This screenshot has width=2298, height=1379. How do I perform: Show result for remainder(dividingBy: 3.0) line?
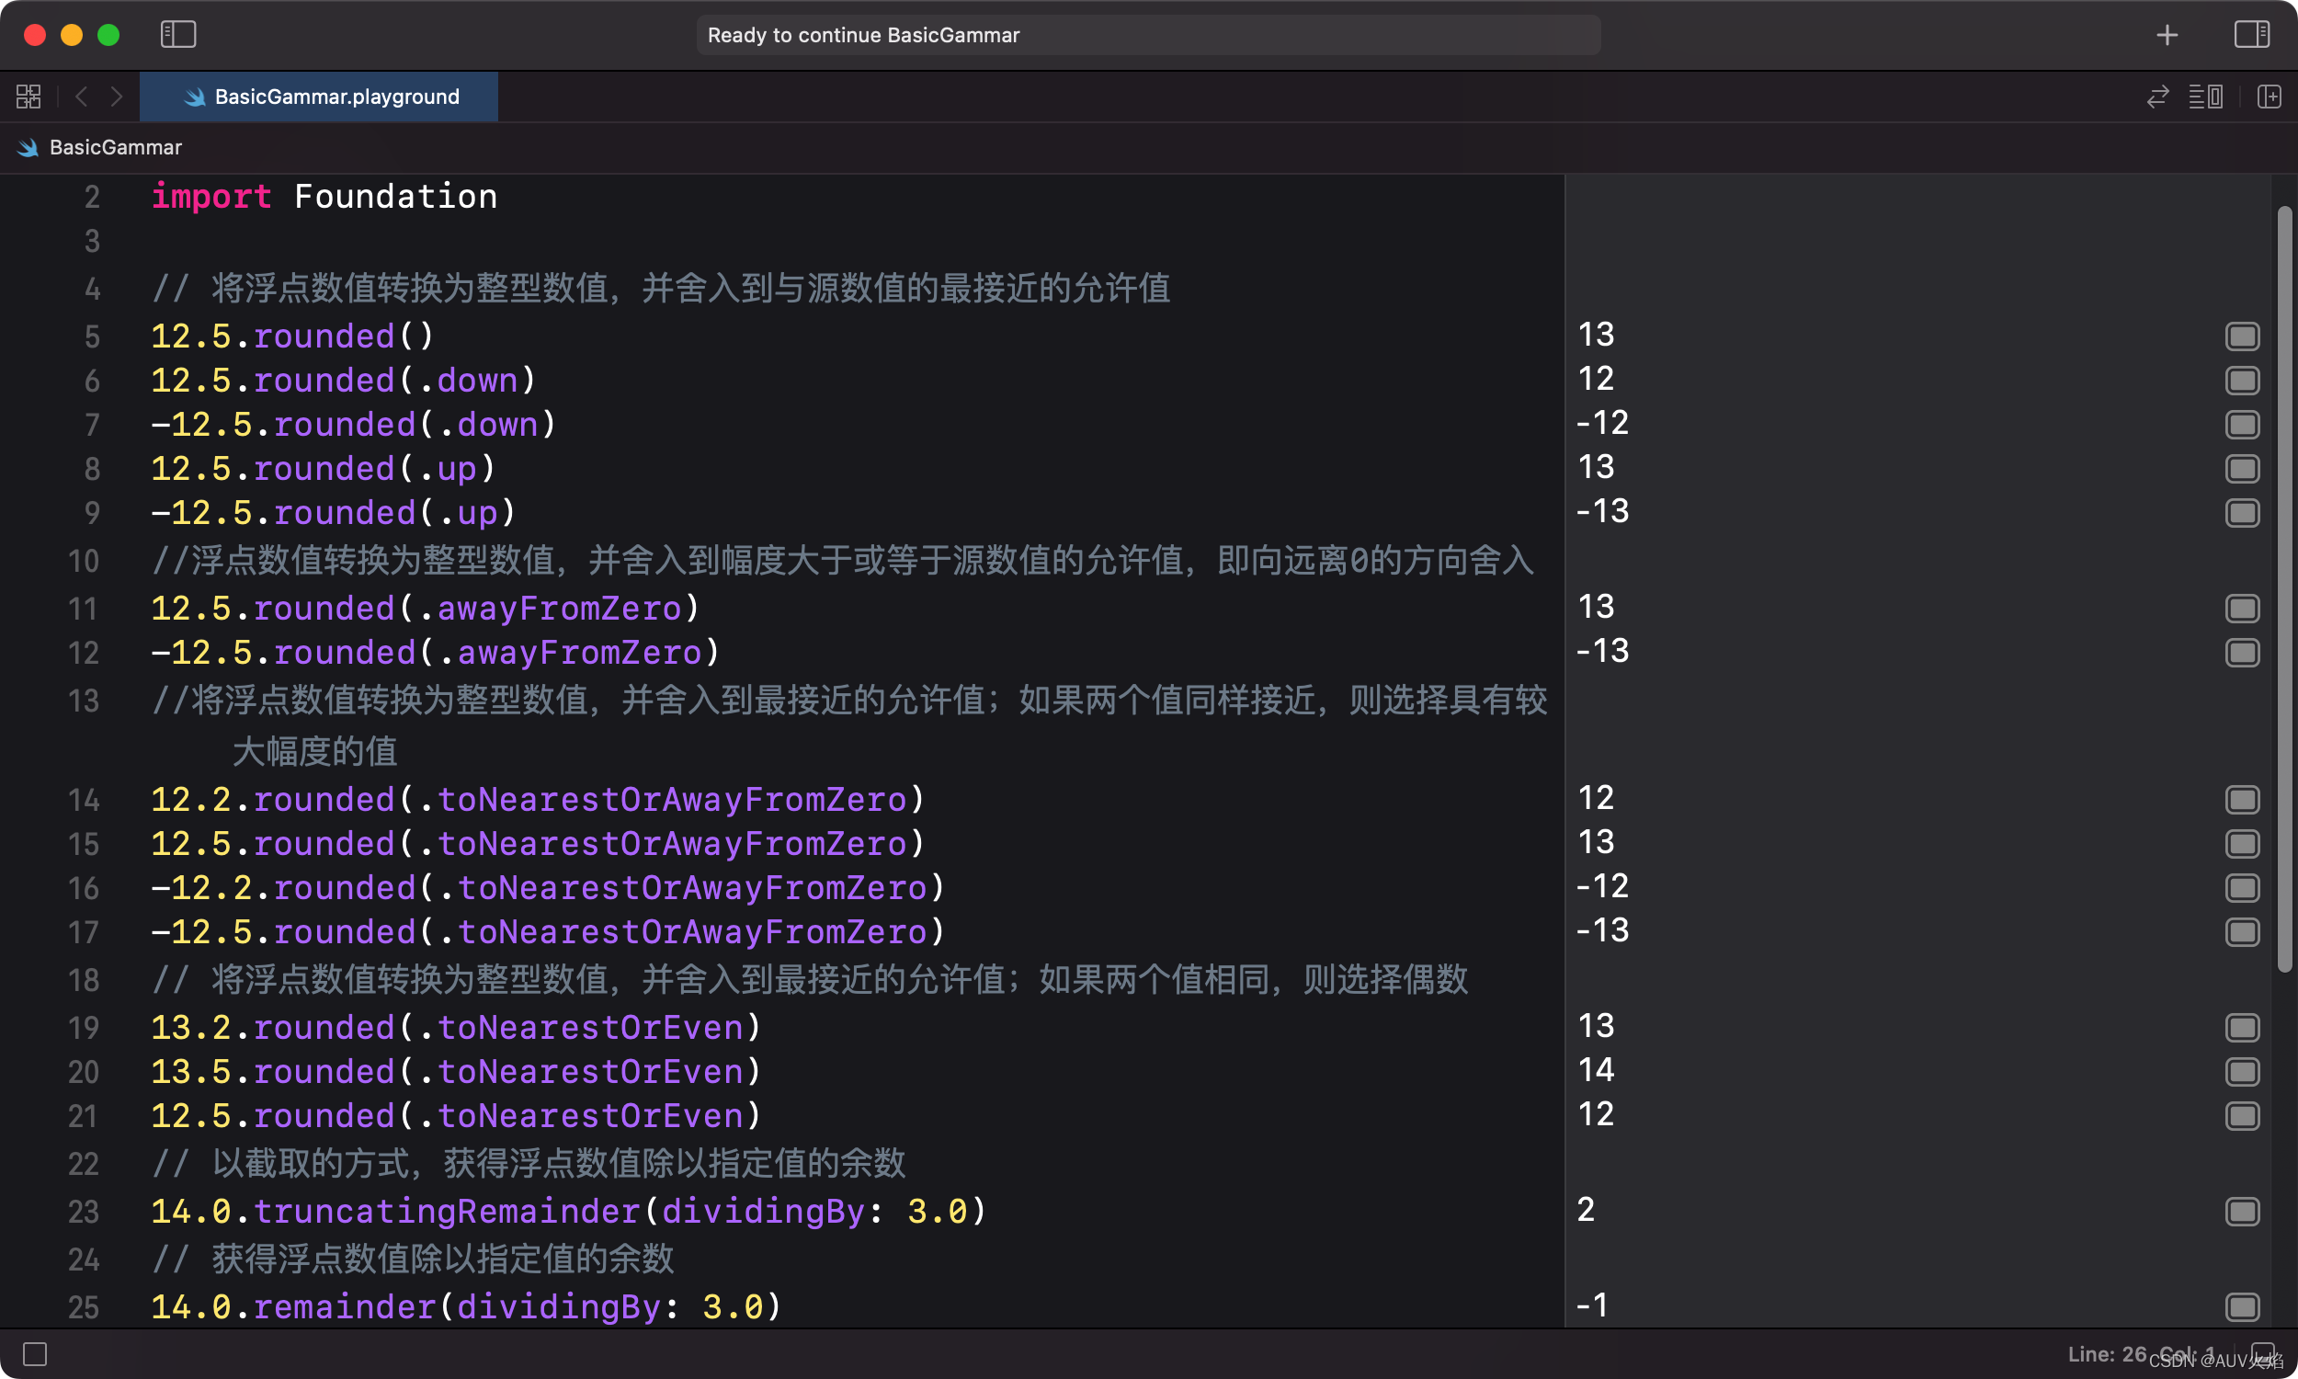coord(2241,1306)
